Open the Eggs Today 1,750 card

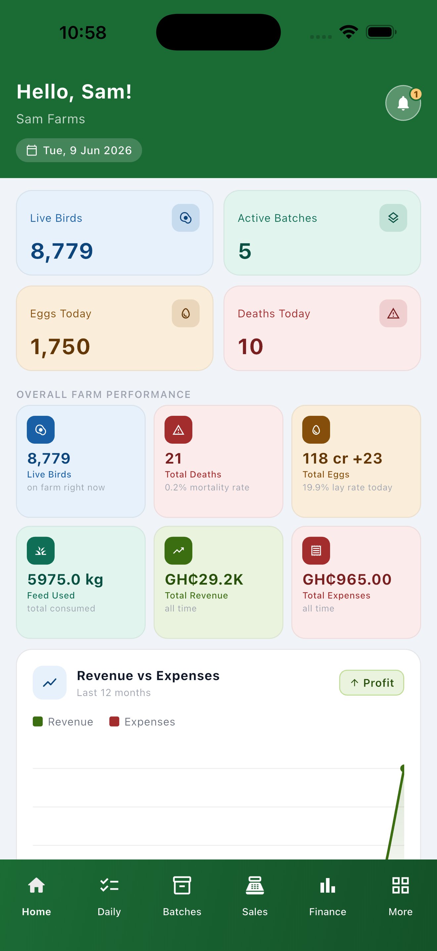click(115, 328)
